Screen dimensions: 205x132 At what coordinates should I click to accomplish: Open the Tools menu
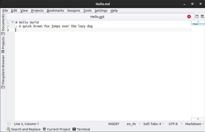[x=87, y=10]
